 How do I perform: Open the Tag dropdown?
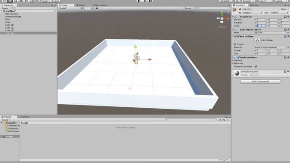(252, 13)
